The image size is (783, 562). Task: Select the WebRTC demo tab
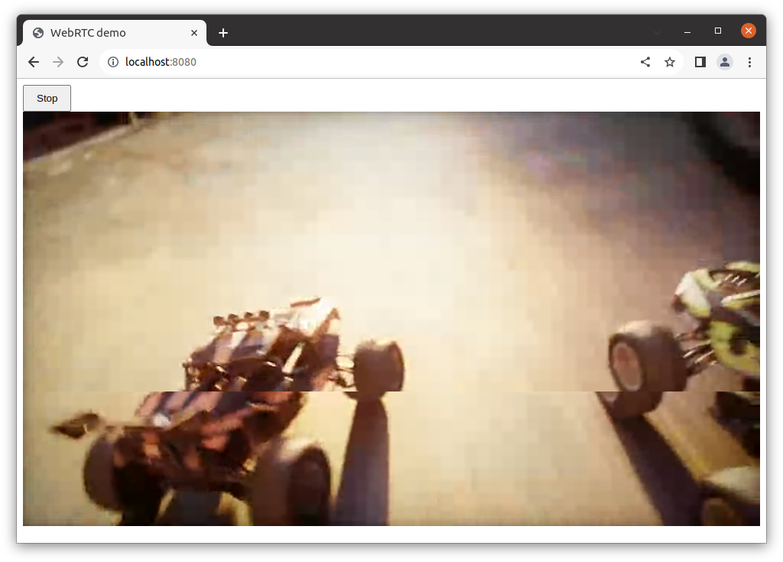click(x=115, y=33)
